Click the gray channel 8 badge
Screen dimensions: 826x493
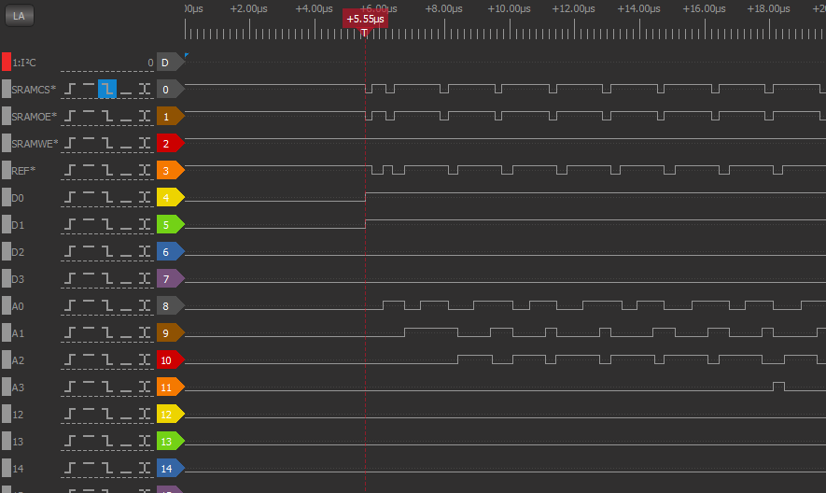click(170, 306)
